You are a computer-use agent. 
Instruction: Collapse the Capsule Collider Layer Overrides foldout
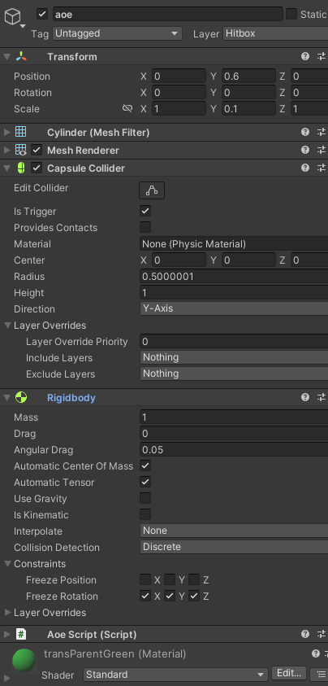click(7, 325)
